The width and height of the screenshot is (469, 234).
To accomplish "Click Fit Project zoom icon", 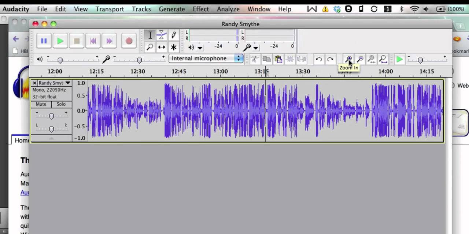I will (383, 59).
